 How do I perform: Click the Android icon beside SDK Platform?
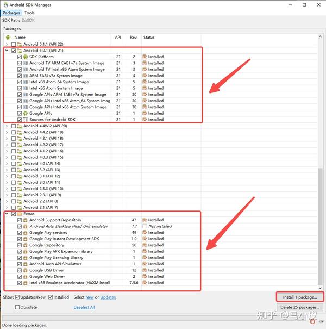[26, 57]
